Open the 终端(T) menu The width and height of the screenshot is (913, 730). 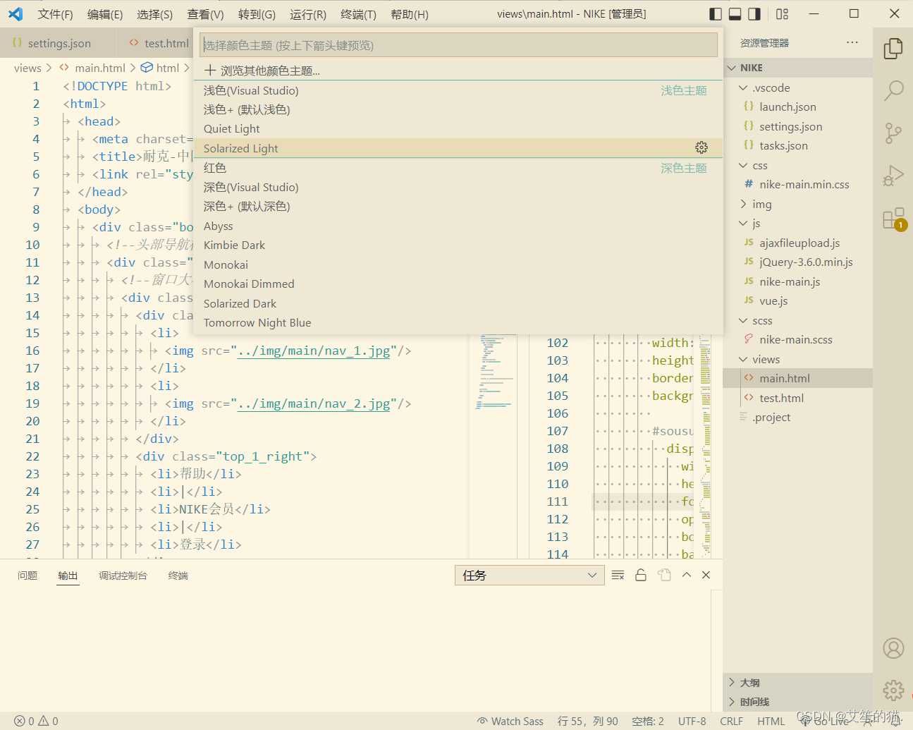tap(358, 14)
